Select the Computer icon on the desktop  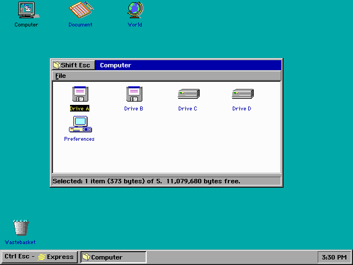coord(26,11)
